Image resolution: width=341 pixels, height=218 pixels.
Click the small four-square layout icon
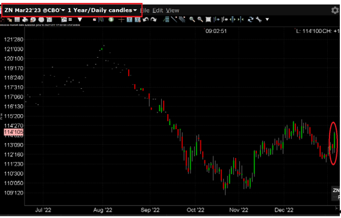coord(70,20)
